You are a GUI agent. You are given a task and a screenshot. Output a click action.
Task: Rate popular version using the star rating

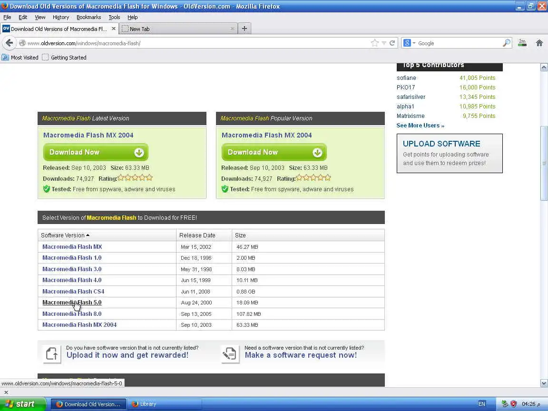tap(313, 178)
